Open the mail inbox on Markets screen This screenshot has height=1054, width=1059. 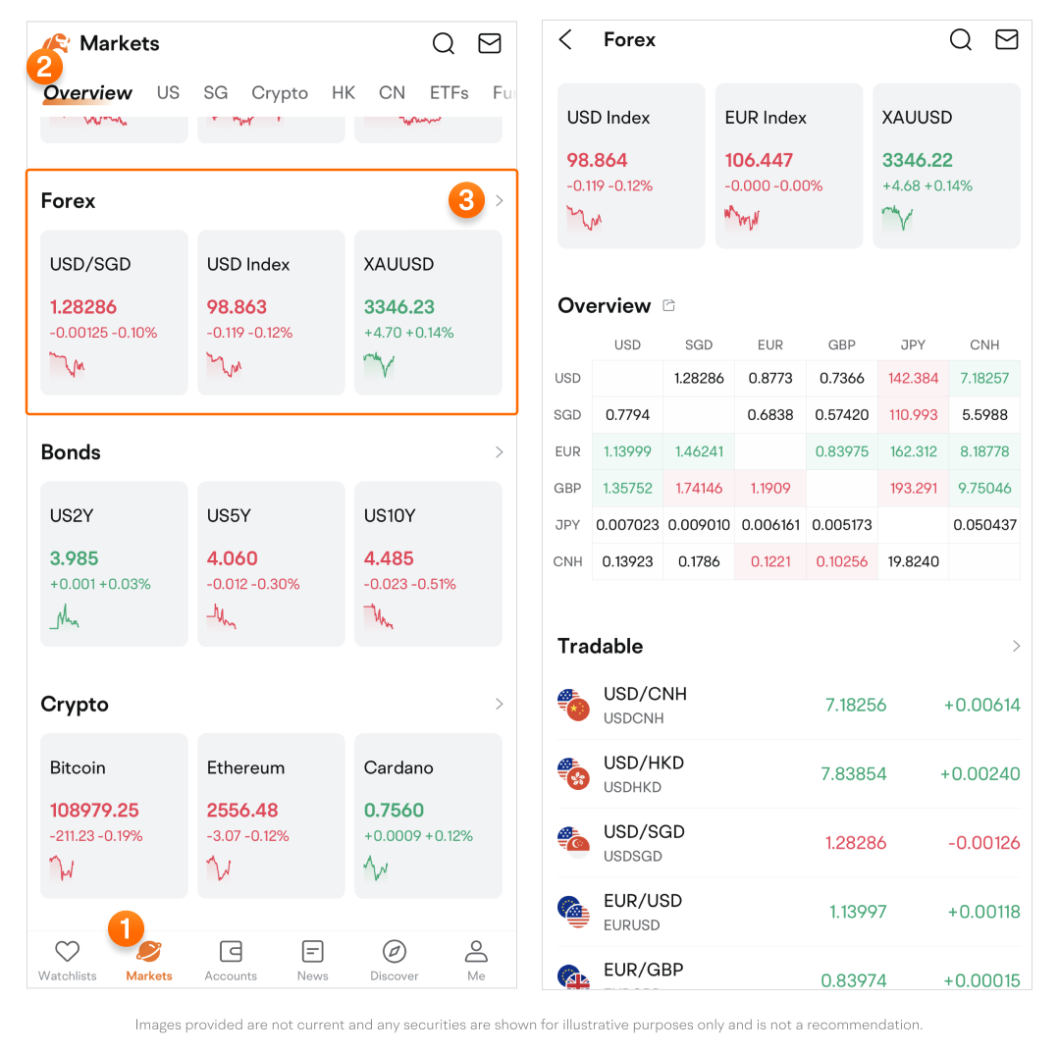(489, 43)
